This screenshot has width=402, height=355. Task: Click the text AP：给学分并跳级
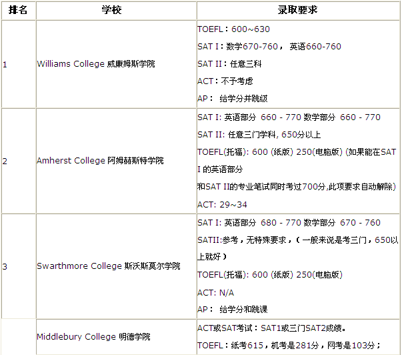pos(232,98)
